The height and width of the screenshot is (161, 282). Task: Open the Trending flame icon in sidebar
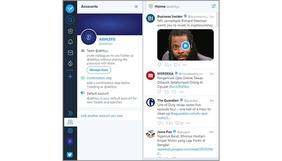70,63
